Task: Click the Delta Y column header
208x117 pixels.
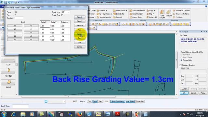Action: (x=55, y=22)
